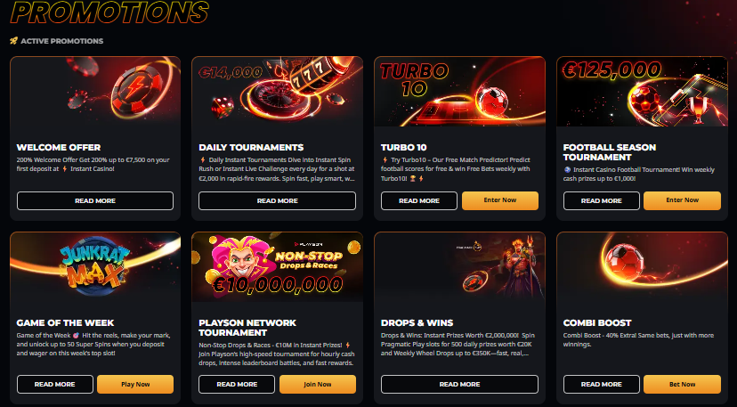Open the €14,000 Daily Tournaments banner image
This screenshot has width=737, height=407.
278,91
